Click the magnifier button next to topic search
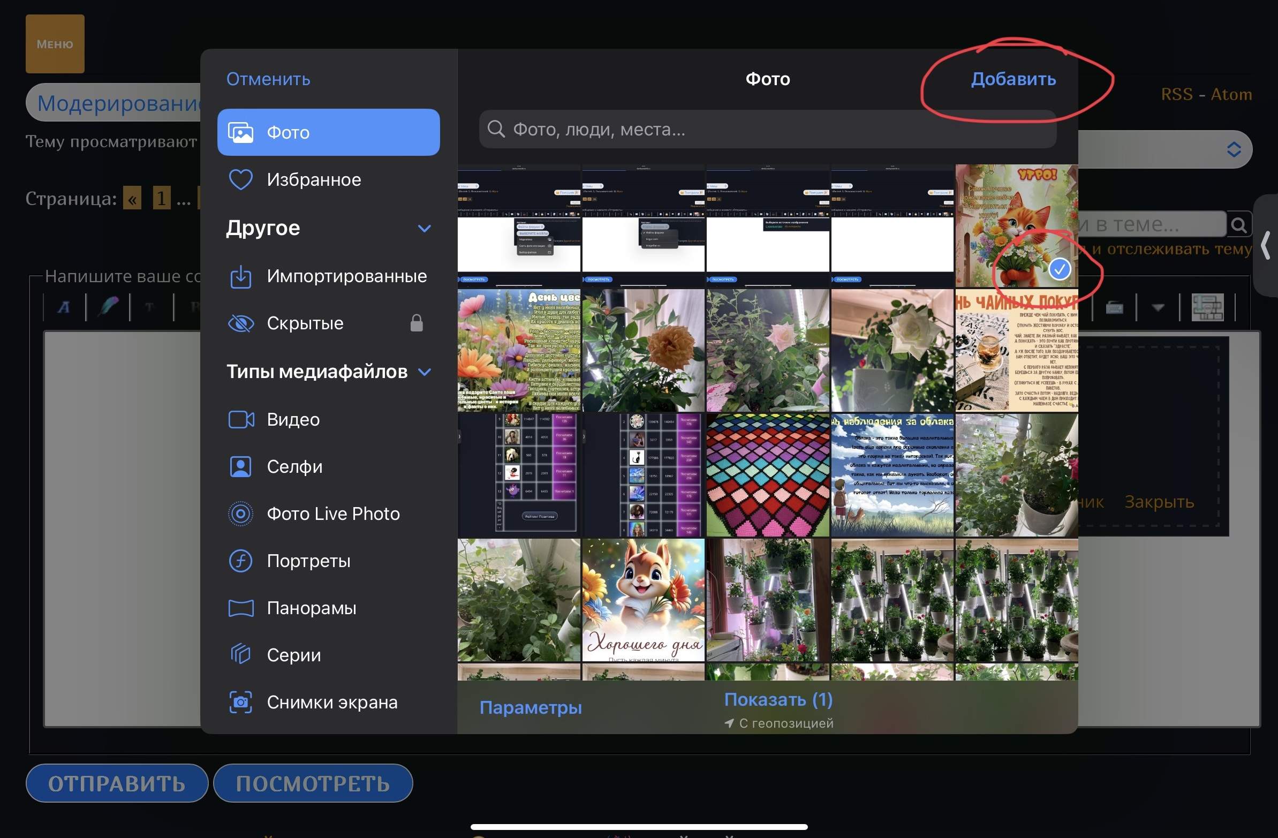The height and width of the screenshot is (838, 1278). point(1238,224)
